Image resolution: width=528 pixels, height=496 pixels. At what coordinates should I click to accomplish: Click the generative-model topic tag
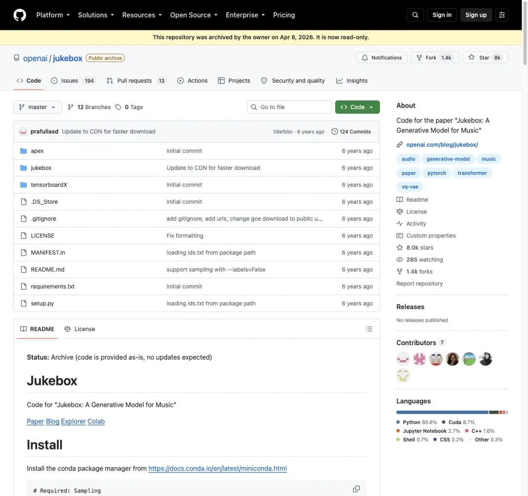coord(448,159)
